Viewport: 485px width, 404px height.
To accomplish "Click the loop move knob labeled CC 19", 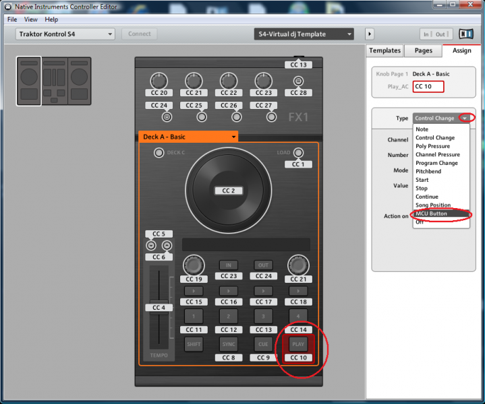I will pyautogui.click(x=194, y=265).
